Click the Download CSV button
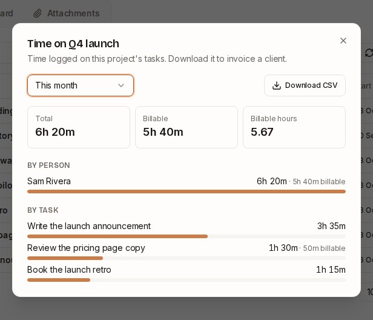 click(305, 85)
